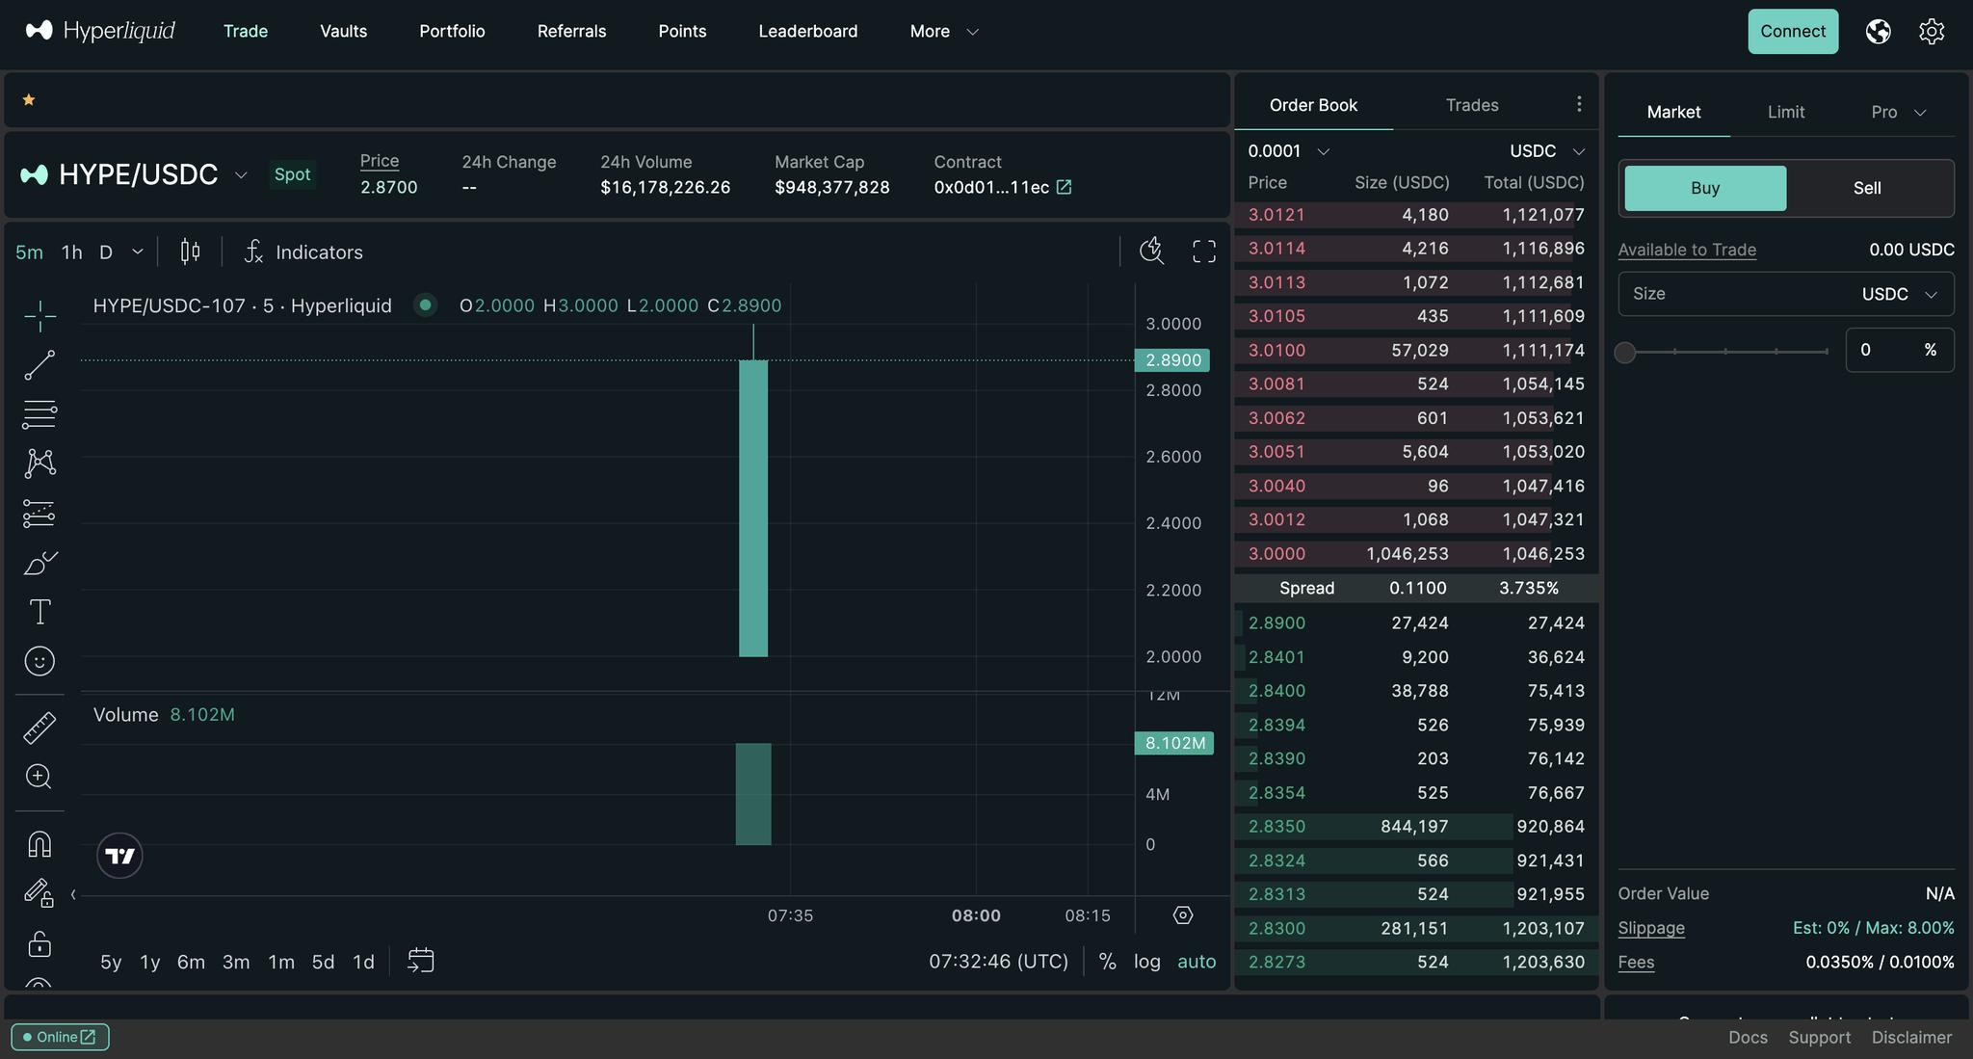Open the settings gear
Viewport: 1973px width, 1059px height.
[1932, 32]
